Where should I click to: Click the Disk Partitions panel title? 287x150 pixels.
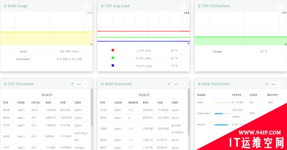click(215, 84)
